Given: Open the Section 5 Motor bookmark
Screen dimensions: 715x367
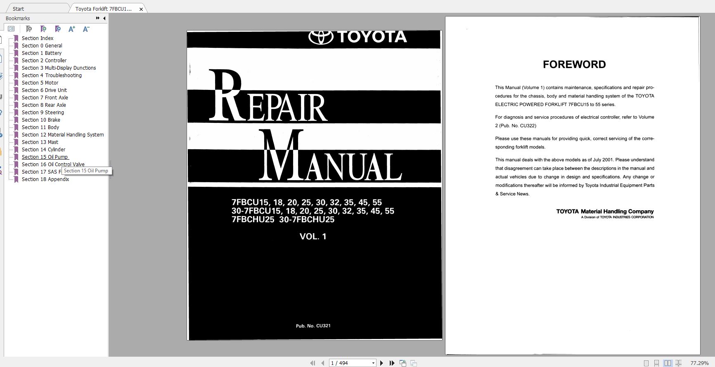Looking at the screenshot, I should tap(40, 83).
